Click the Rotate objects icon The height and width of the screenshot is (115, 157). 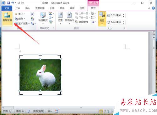tap(93, 22)
